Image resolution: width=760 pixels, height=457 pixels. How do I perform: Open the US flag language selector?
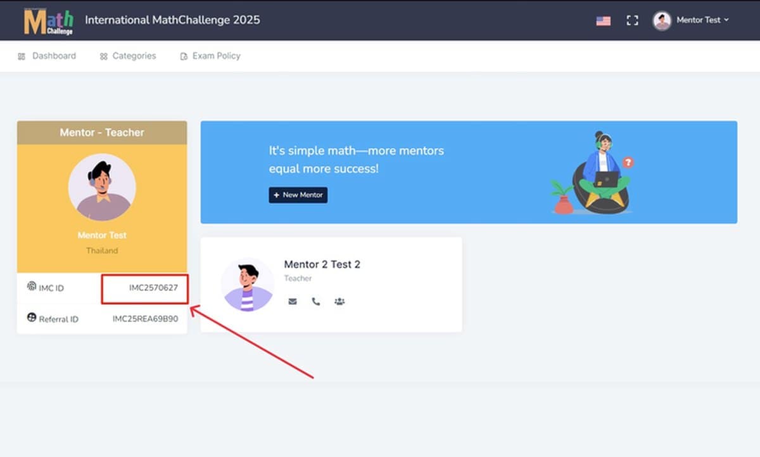tap(603, 20)
